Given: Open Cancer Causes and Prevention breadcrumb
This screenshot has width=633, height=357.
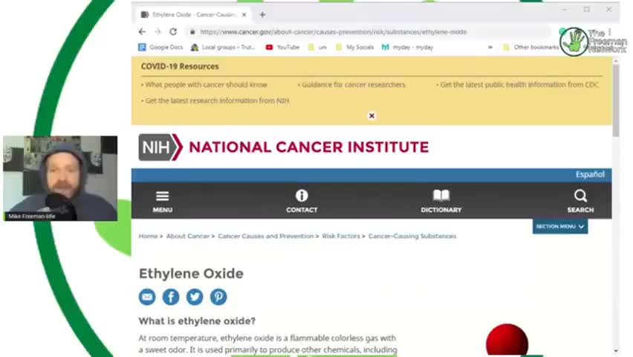Looking at the screenshot, I should (266, 236).
